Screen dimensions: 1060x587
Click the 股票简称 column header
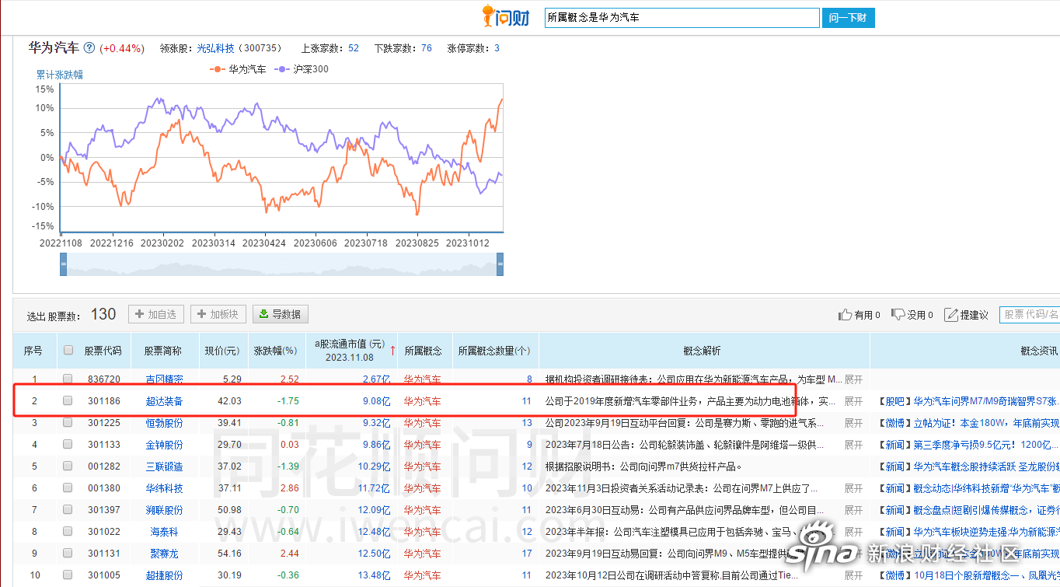point(163,351)
